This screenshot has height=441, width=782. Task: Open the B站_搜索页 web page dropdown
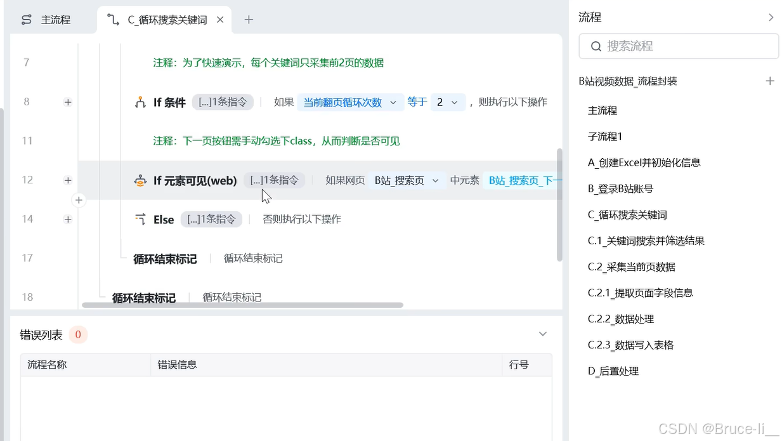(407, 180)
